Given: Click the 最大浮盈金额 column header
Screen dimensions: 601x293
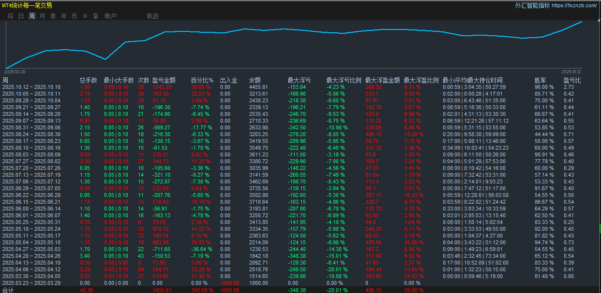Looking at the screenshot, I should (x=382, y=80).
